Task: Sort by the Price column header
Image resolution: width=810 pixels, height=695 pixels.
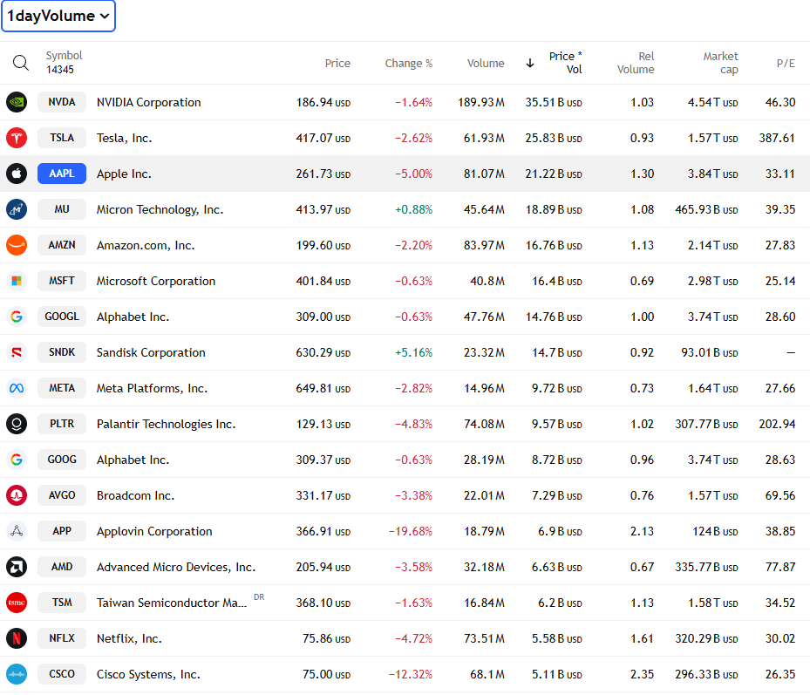Action: (x=337, y=63)
